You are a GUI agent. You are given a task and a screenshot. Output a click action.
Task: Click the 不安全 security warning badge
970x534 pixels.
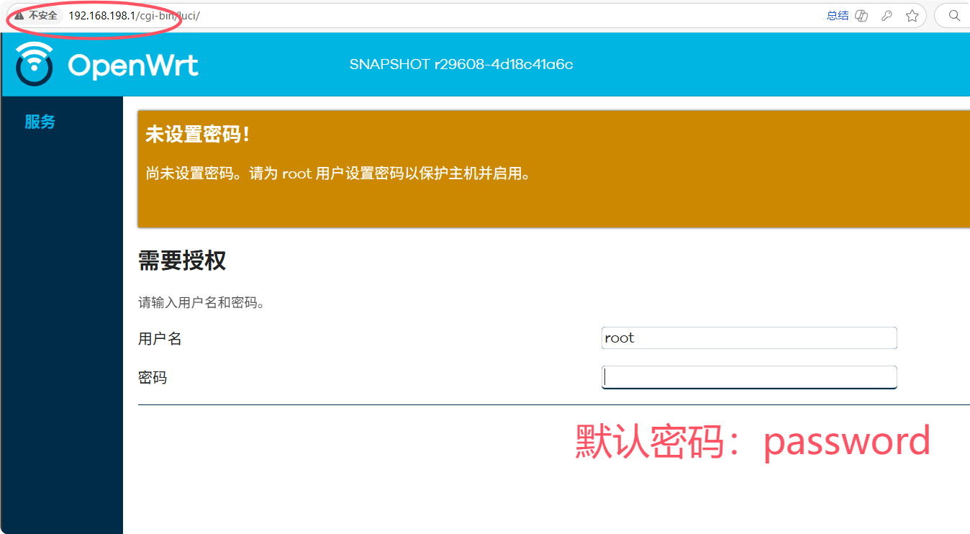36,15
